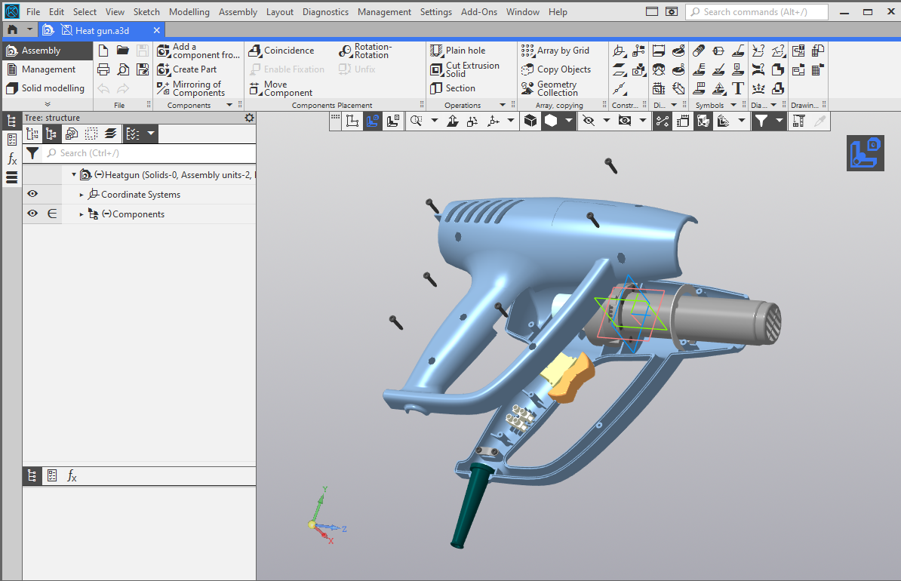Toggle the white hexagon display mode button

(550, 121)
